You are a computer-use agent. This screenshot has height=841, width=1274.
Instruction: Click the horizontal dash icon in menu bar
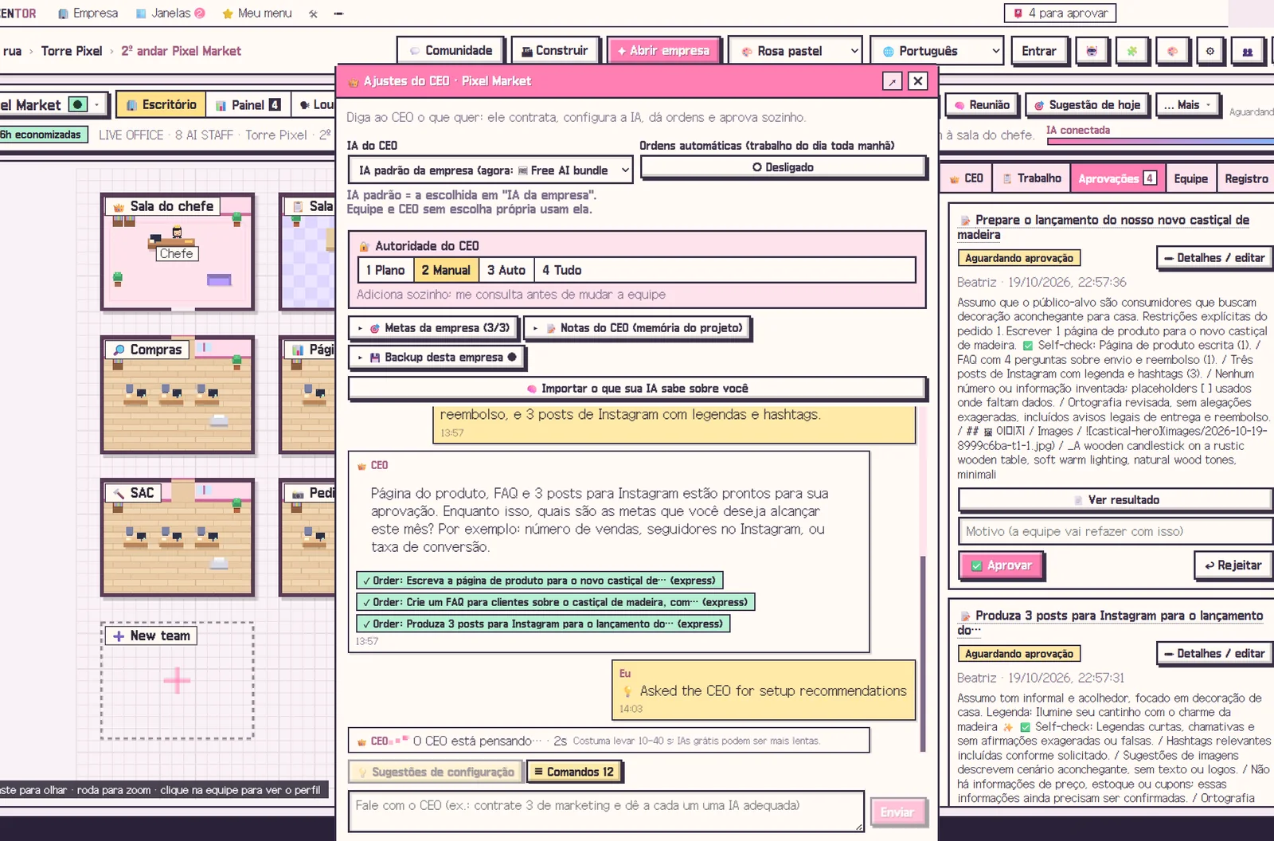click(338, 14)
